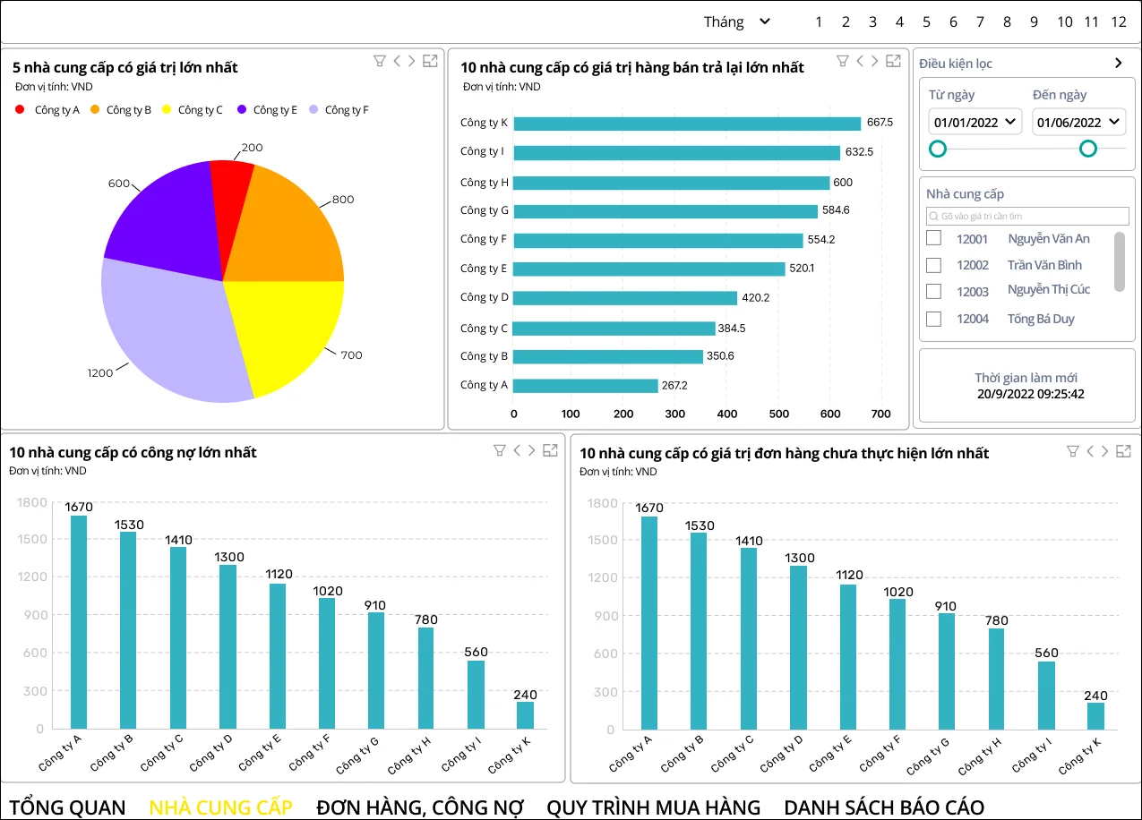
Task: Click the previous arrow on the hàng bán trả lại chart
Action: pos(859,61)
